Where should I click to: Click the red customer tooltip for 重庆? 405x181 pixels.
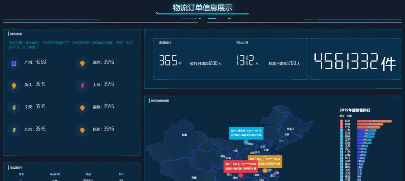[x=241, y=167]
